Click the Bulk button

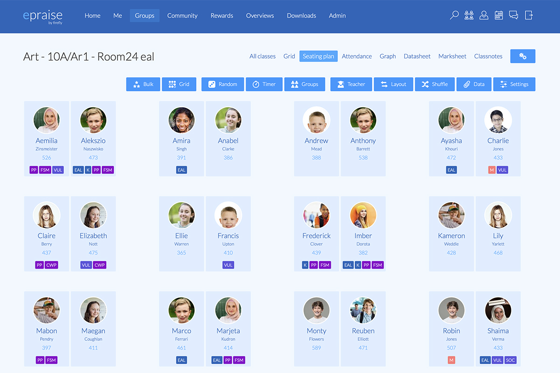coord(143,84)
